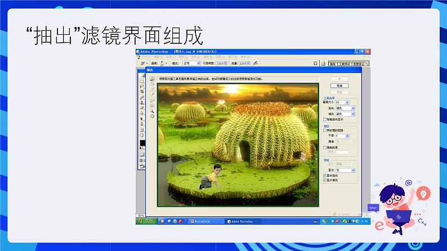Select the Cleanup tool in Extract dialog
Screen dimensions: 447x251
tap(152, 100)
